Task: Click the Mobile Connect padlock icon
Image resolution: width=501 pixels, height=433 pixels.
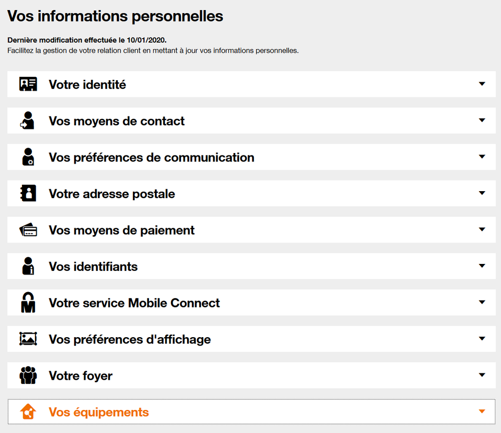Action: 28,303
